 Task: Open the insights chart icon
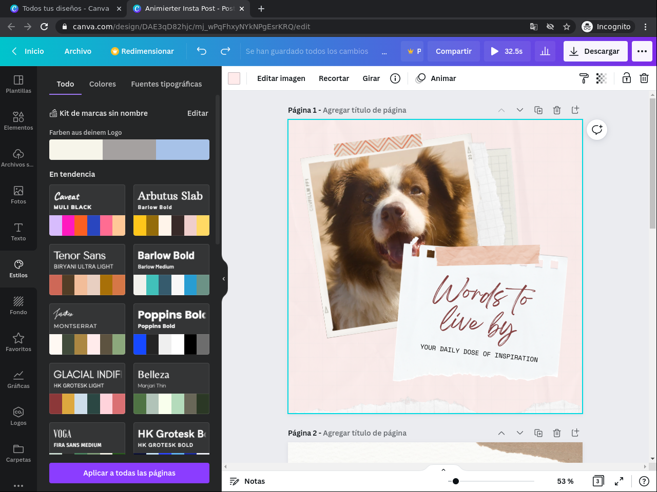pyautogui.click(x=545, y=51)
